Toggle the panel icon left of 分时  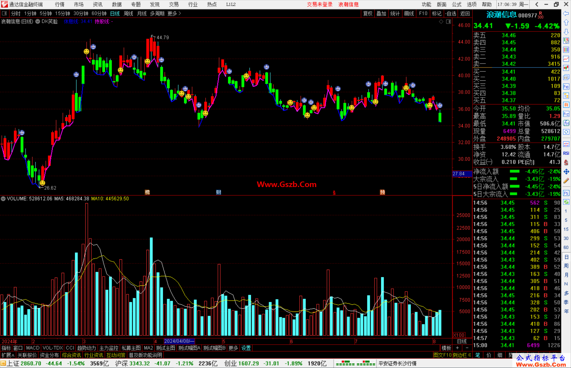pyautogui.click(x=4, y=13)
